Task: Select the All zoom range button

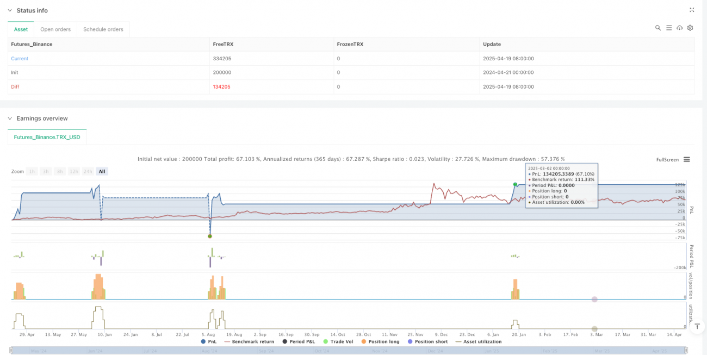Action: coord(102,171)
